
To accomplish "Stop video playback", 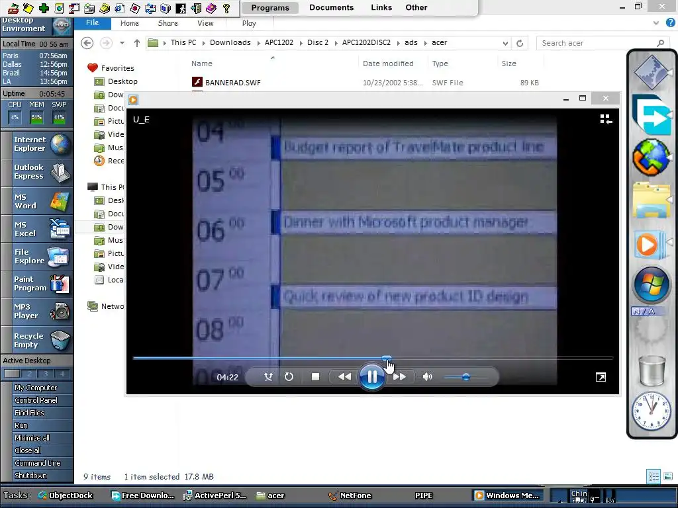I will (315, 376).
